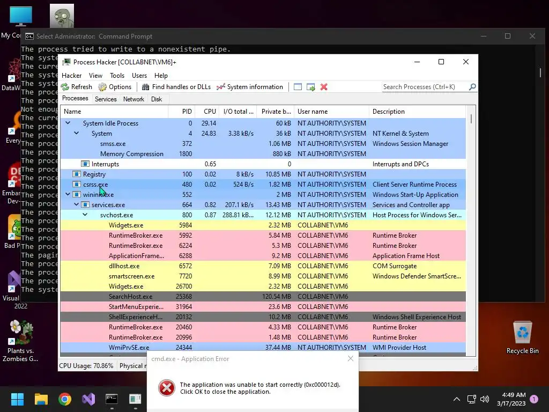This screenshot has height=412, width=549.
Task: Click the Registry process icon
Action: (x=76, y=174)
